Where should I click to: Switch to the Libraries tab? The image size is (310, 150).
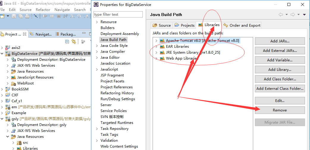(x=209, y=25)
